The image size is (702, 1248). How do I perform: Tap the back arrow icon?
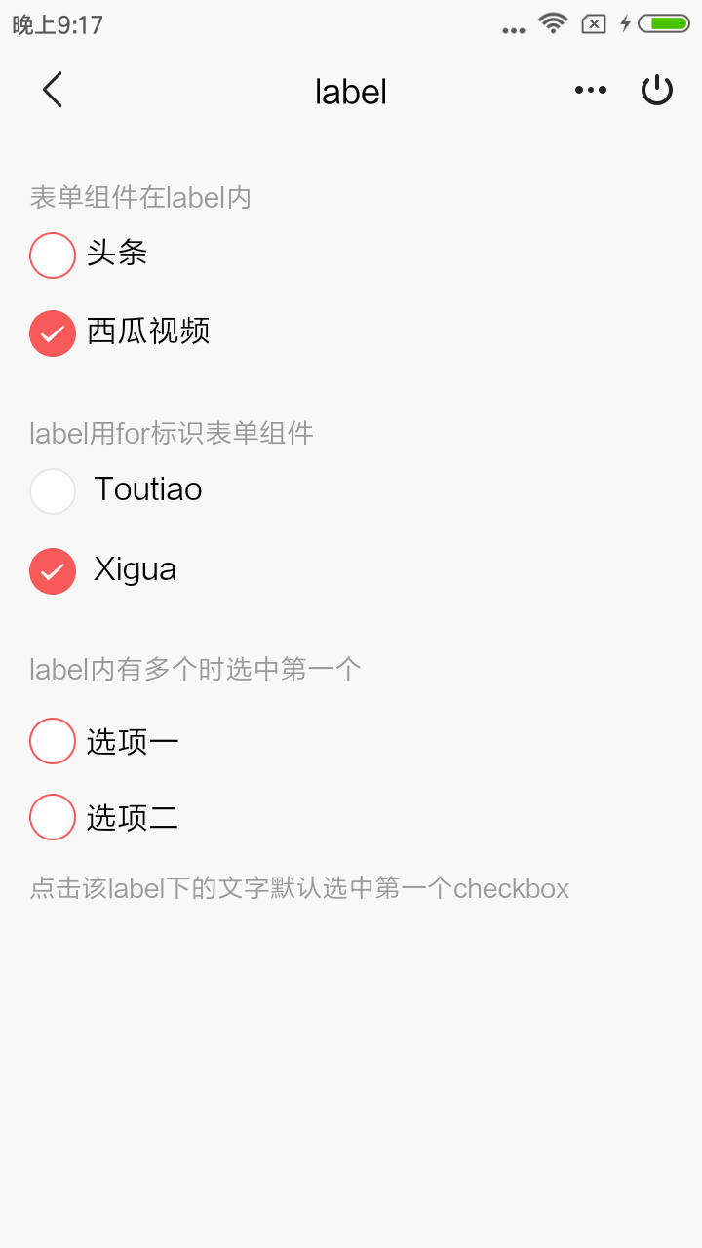53,90
